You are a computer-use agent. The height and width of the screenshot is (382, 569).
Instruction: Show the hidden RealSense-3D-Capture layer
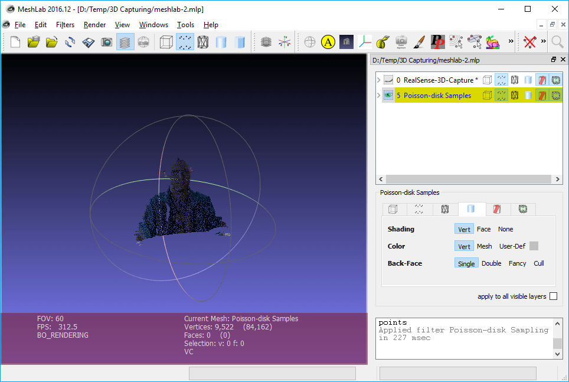tap(388, 80)
